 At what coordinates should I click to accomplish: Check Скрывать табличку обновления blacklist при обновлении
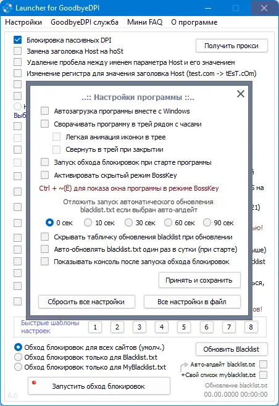pyautogui.click(x=44, y=237)
